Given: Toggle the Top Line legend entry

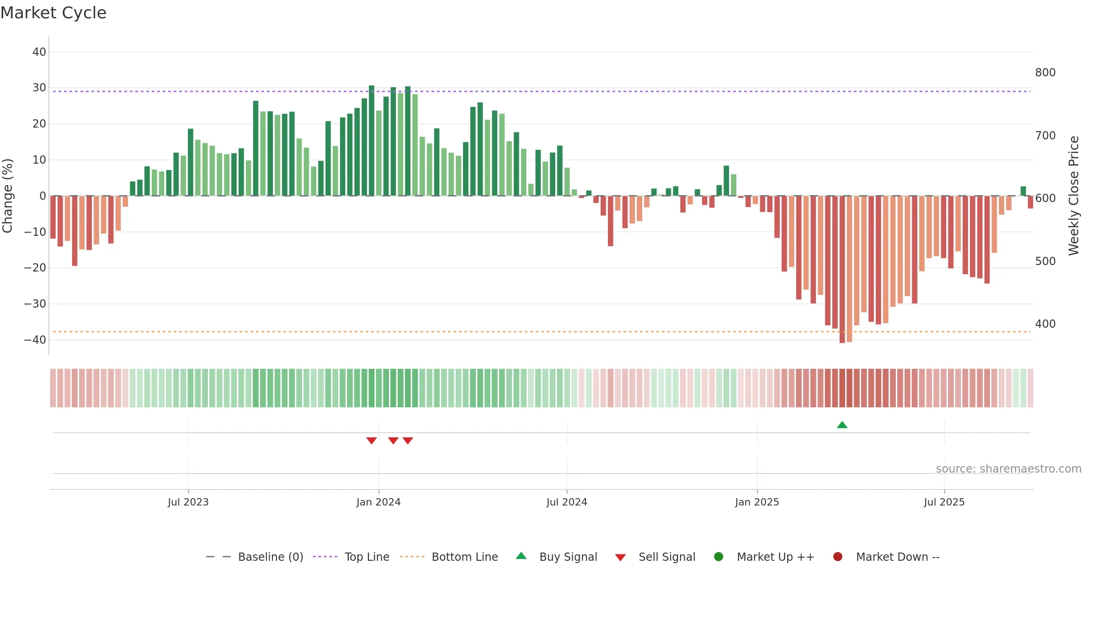Looking at the screenshot, I should pos(351,557).
